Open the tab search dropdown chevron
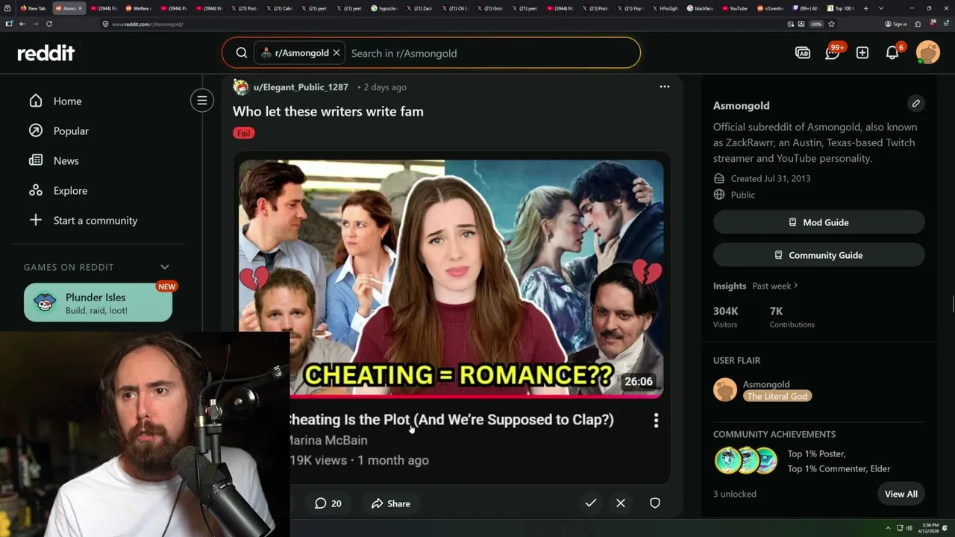Image resolution: width=955 pixels, height=537 pixels. (881, 8)
